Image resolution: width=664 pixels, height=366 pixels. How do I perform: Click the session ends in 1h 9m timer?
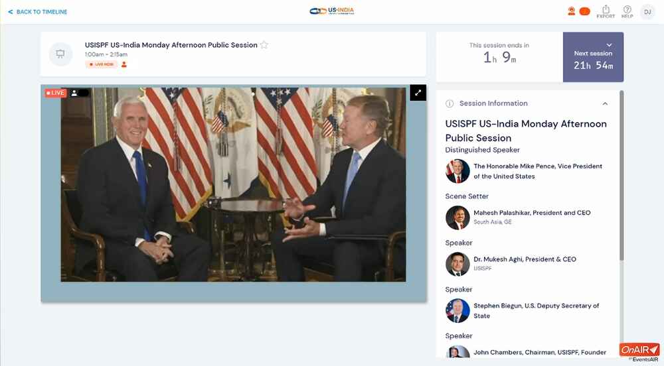499,57
